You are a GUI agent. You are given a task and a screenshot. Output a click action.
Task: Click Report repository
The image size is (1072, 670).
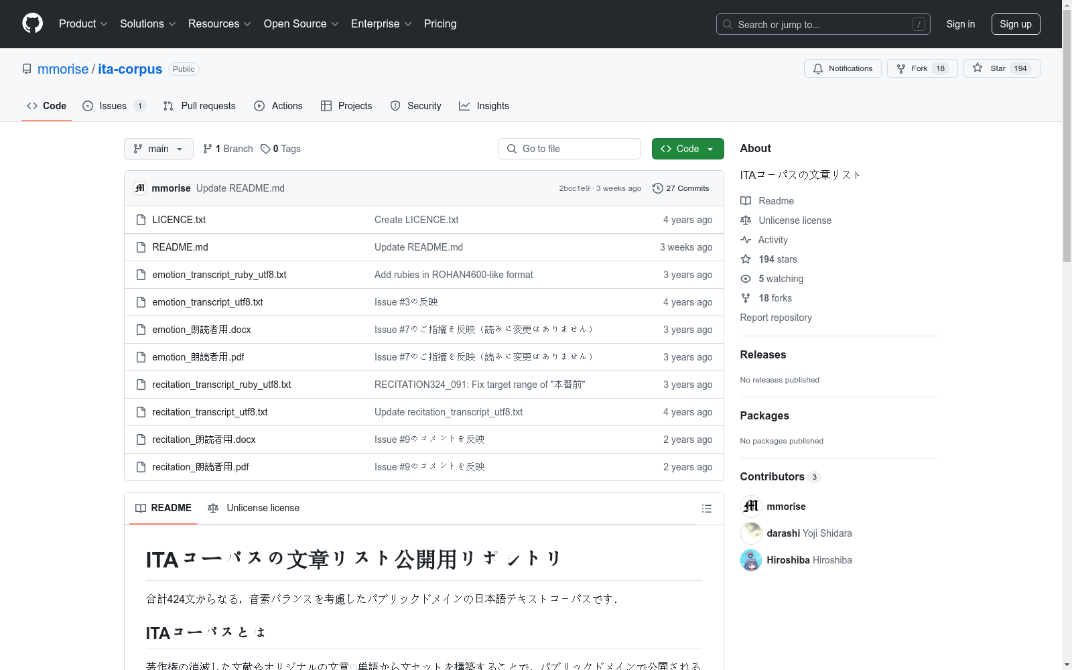(x=776, y=318)
